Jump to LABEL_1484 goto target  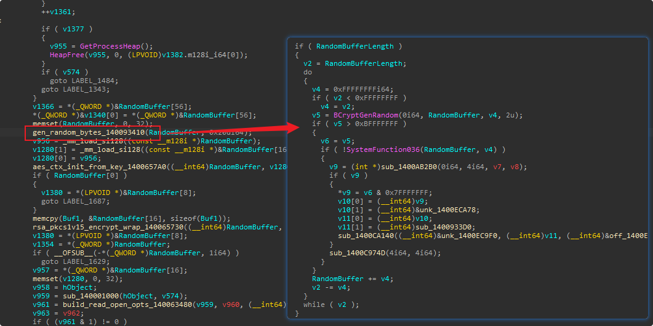[93, 81]
